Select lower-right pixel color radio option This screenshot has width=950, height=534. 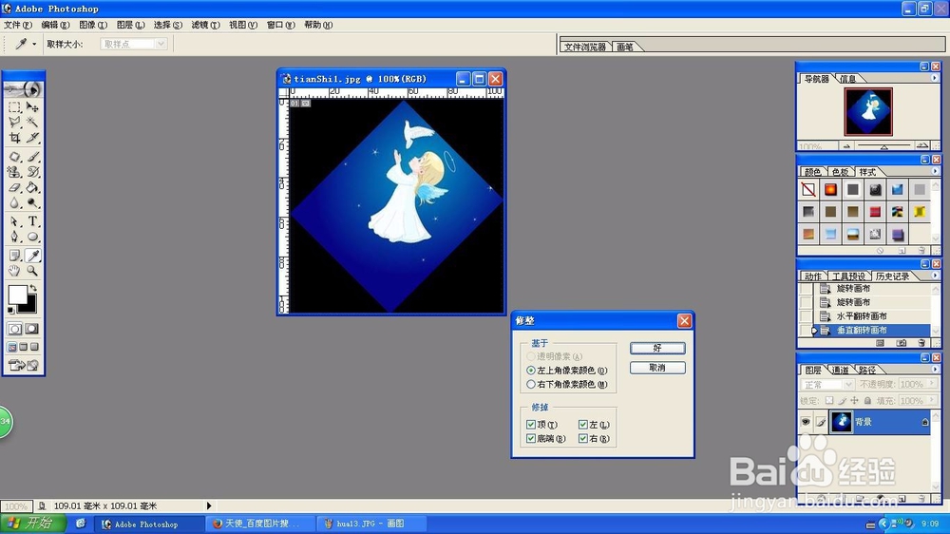[x=531, y=384]
